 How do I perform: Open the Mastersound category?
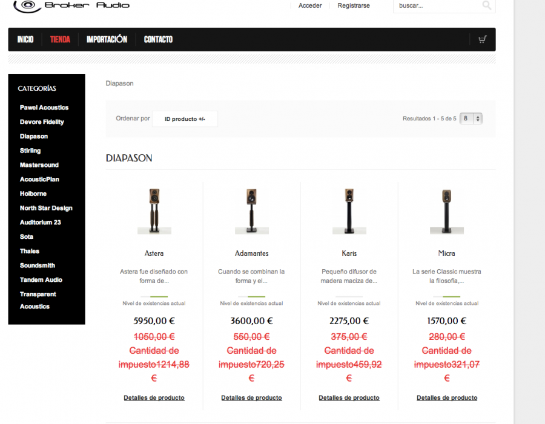39,165
